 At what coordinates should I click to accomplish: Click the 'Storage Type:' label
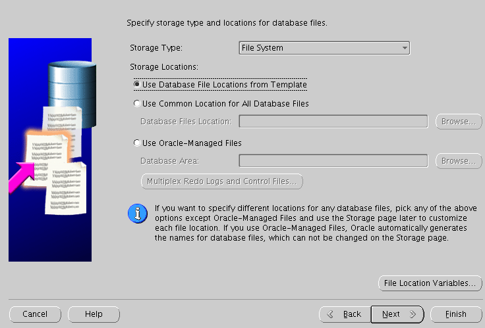pos(156,48)
